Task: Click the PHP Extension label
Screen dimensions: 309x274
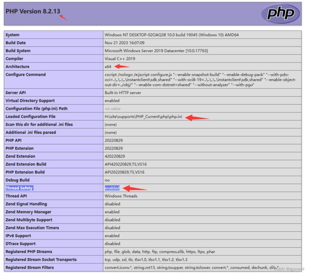Action: point(19,148)
